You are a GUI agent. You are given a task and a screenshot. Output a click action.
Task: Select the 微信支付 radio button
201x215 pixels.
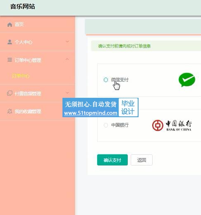coord(106,80)
